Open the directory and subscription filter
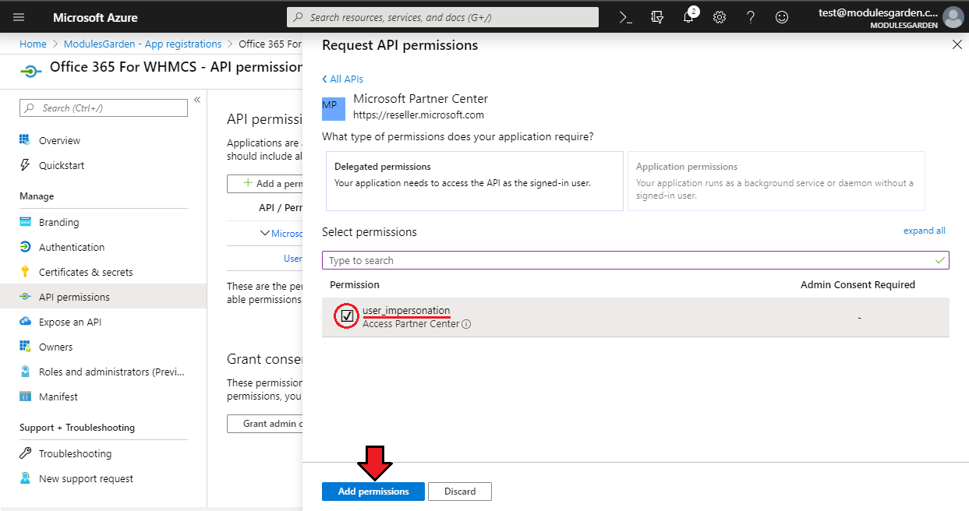This screenshot has width=969, height=511. (657, 17)
